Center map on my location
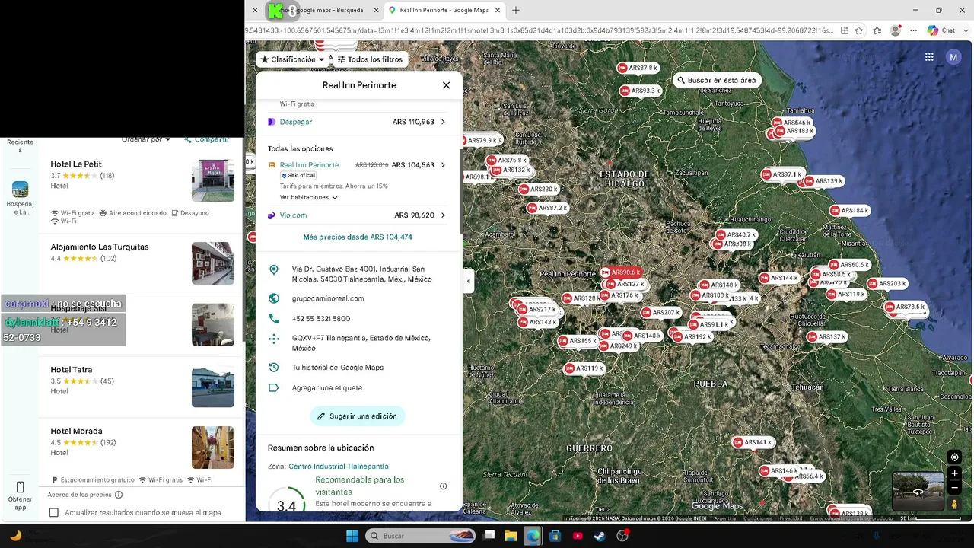Screen dimensions: 974x548 point(954,457)
